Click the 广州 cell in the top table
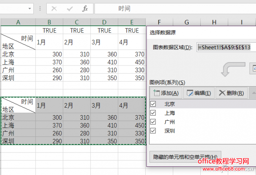This screenshot has height=175, width=256. [18, 70]
